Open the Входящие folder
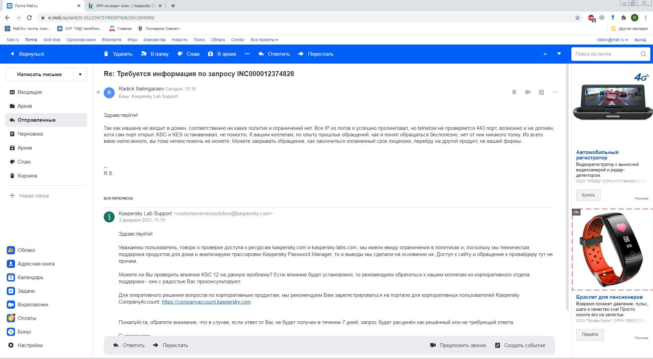This screenshot has height=359, width=653. pyautogui.click(x=46, y=92)
